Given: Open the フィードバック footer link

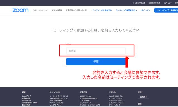Looking at the screenshot, I should [x=114, y=105].
